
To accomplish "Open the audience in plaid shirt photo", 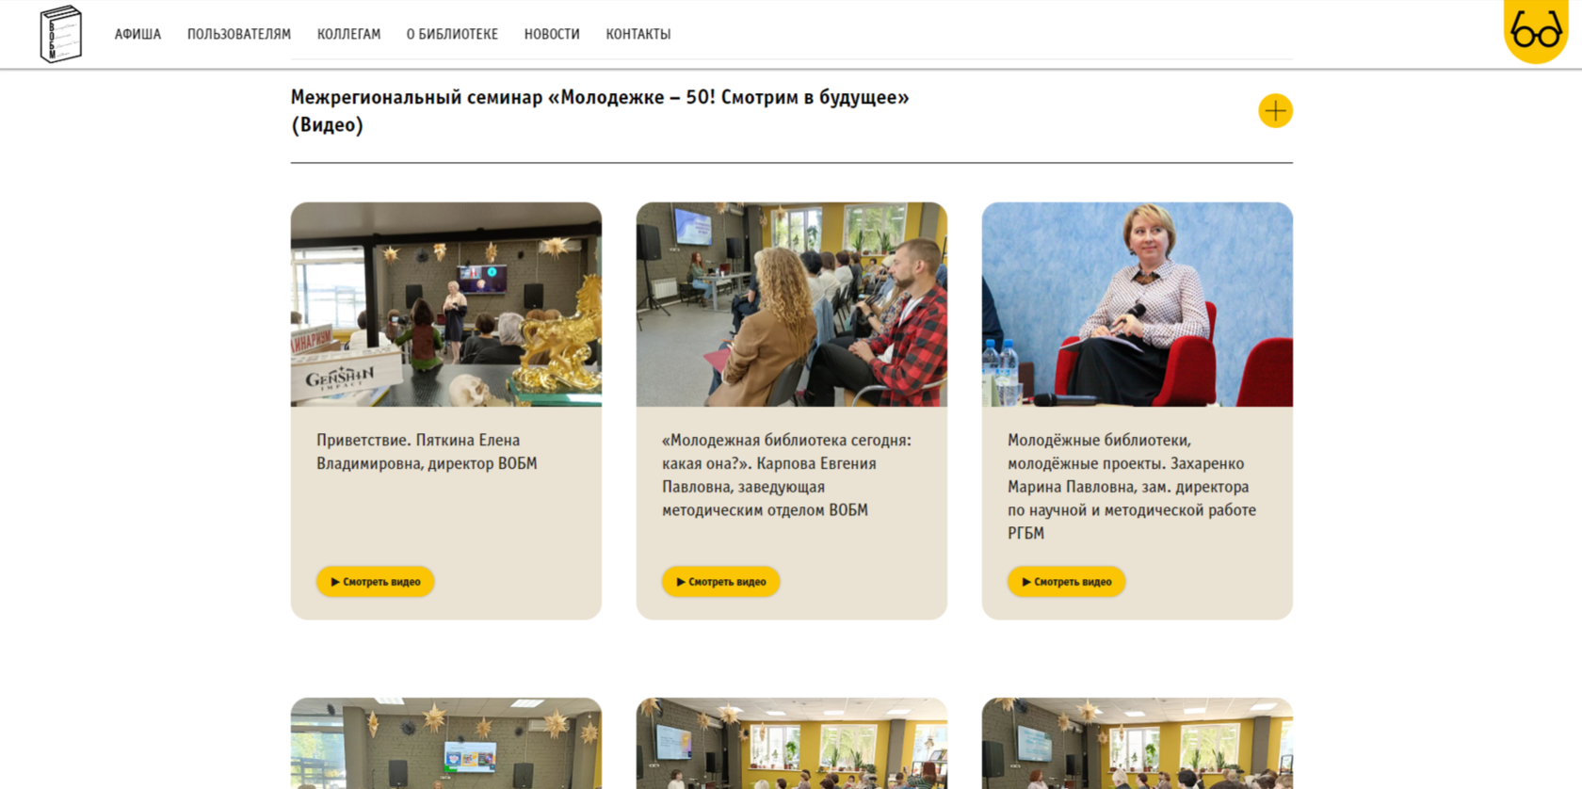I will coord(792,304).
